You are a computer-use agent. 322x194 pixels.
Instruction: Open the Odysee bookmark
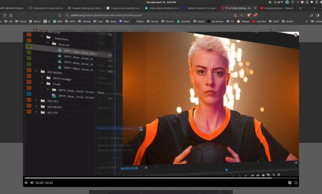(243, 21)
